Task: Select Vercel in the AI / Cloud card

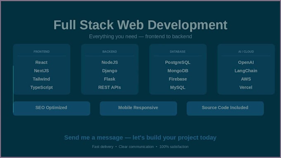Action: click(246, 87)
